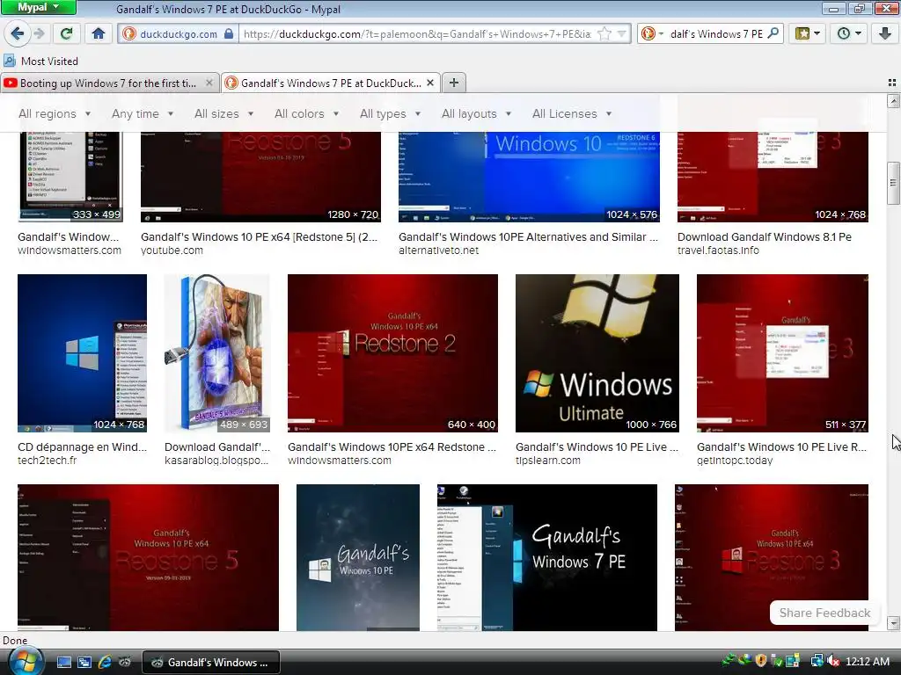Viewport: 901px width, 675px height.
Task: Go to the home page
Action: pos(99,33)
